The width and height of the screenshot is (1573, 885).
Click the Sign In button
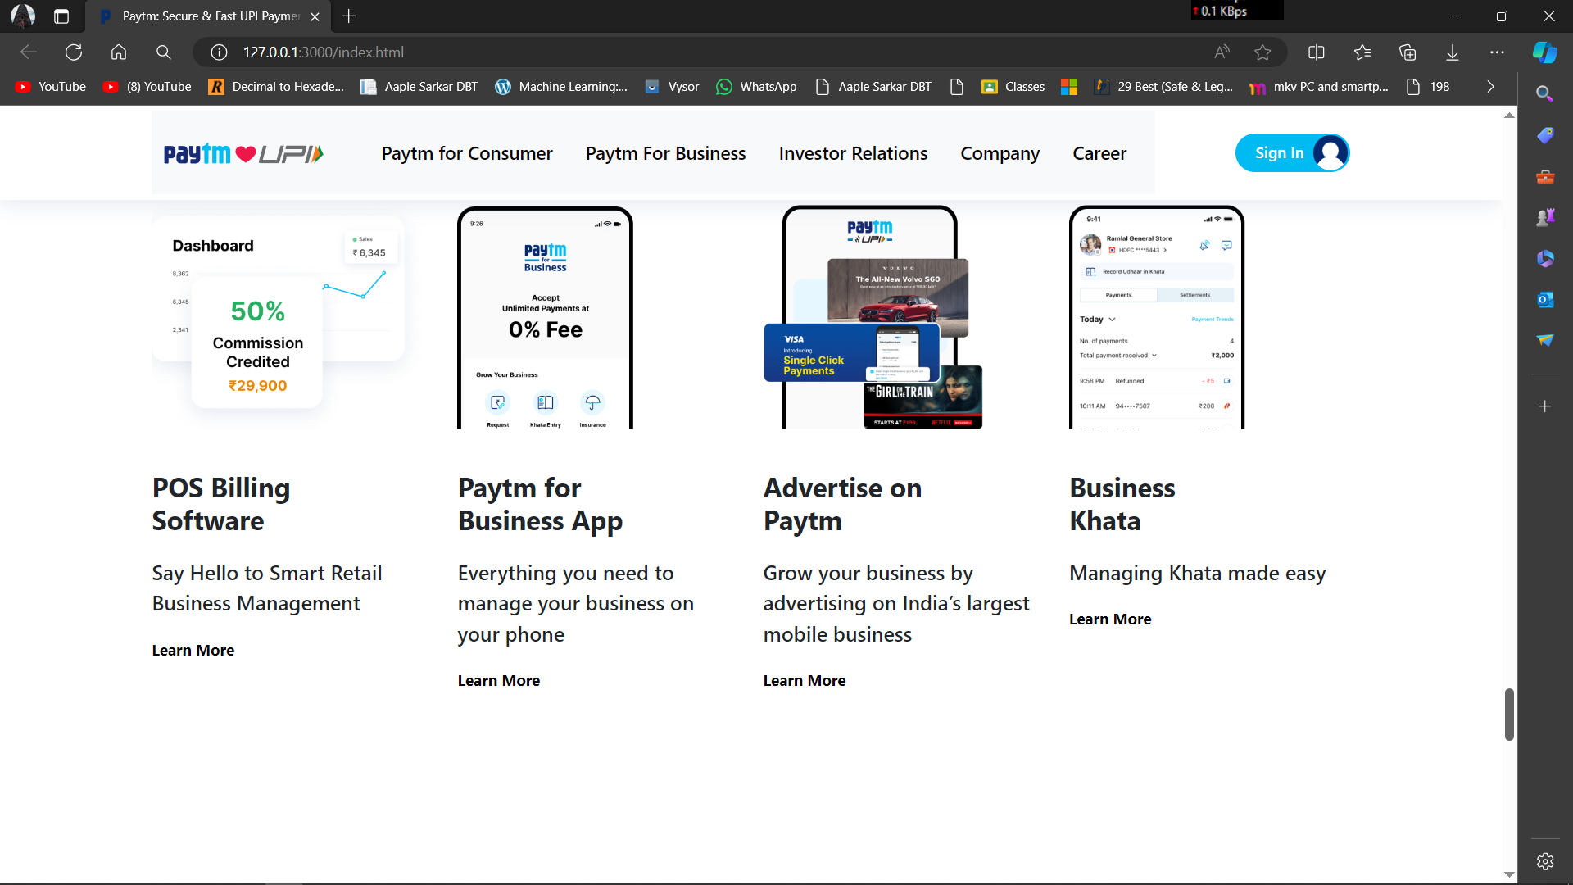(1292, 153)
